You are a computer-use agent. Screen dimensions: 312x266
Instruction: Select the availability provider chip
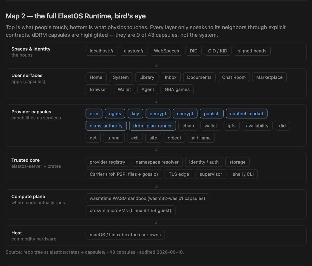(257, 125)
